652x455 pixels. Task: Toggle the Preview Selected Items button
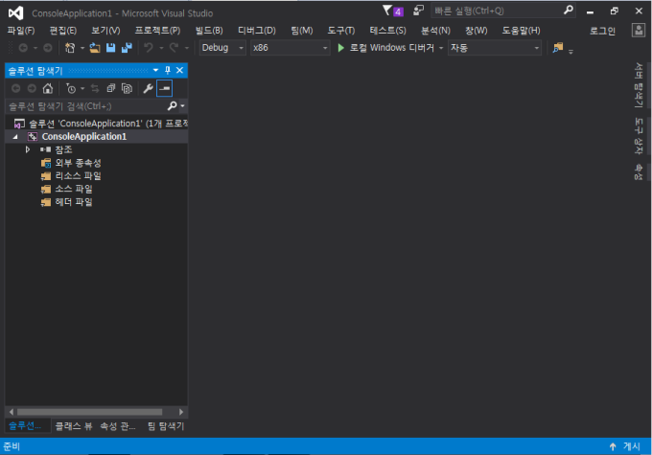pyautogui.click(x=165, y=88)
